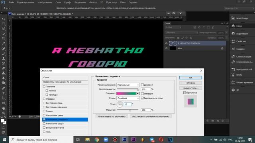
Task: Select the Pen tool
Action: [x=4, y=88]
